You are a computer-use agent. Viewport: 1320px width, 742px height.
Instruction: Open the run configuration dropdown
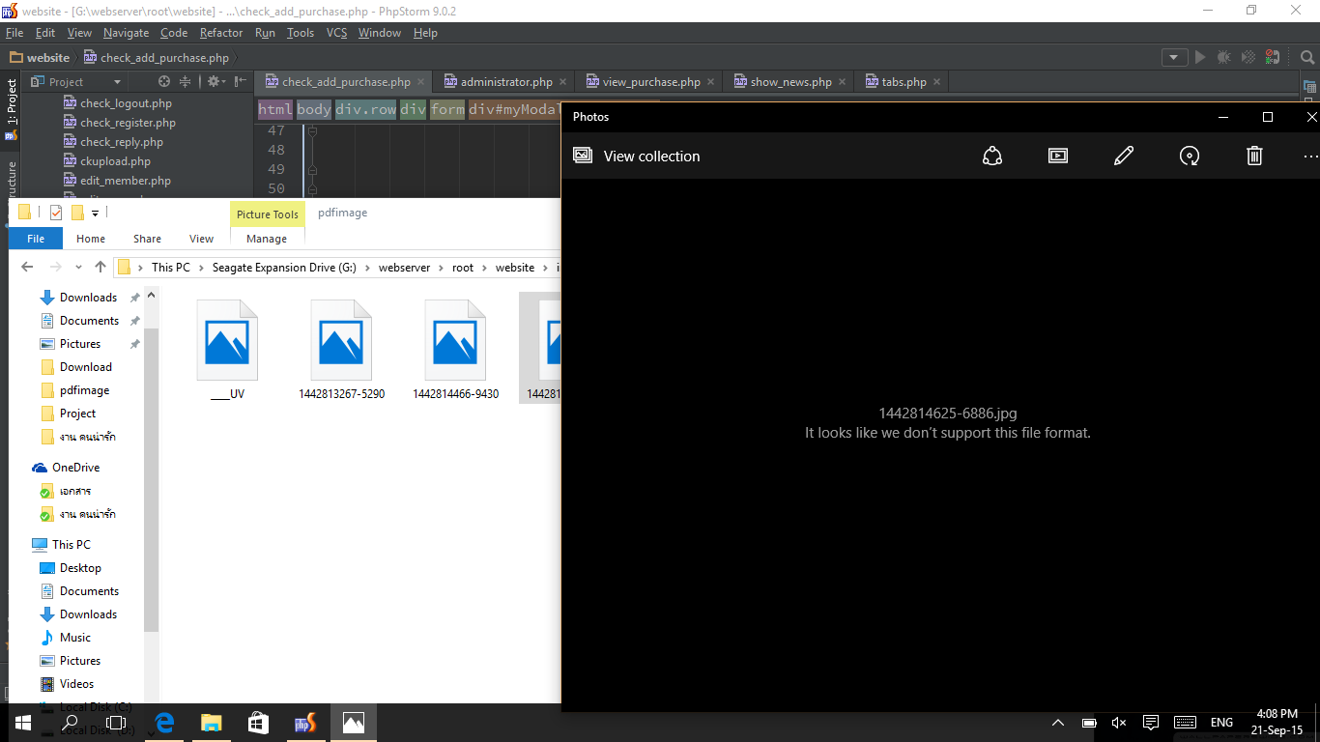point(1174,57)
